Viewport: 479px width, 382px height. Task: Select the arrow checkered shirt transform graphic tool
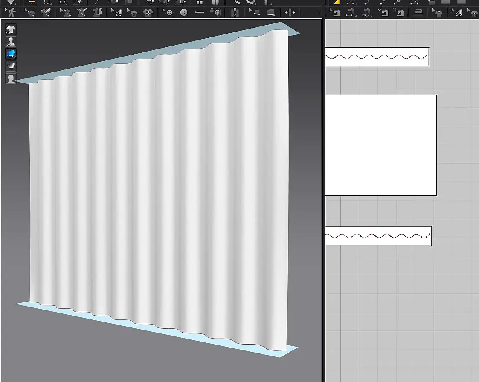132,12
